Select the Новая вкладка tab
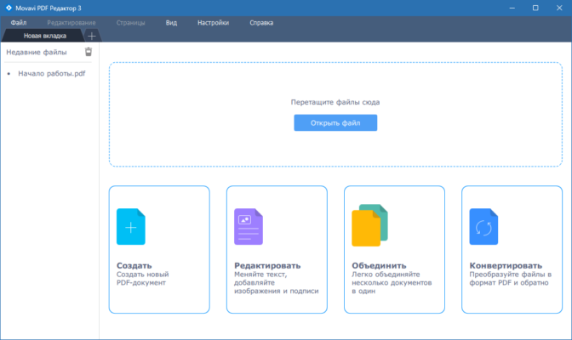572x340 pixels. pos(44,36)
